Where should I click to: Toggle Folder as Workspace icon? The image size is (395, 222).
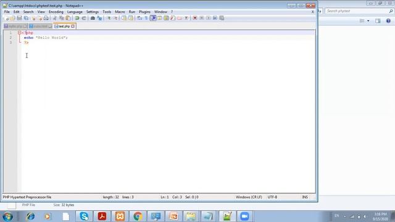click(180, 18)
